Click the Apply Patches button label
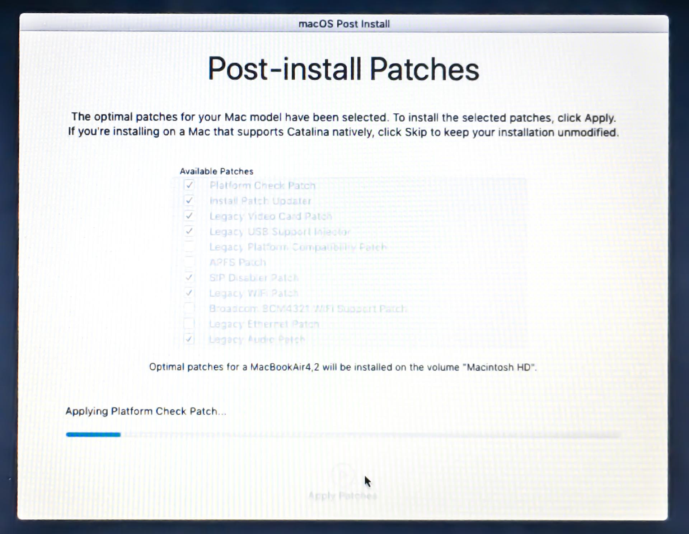 tap(343, 496)
